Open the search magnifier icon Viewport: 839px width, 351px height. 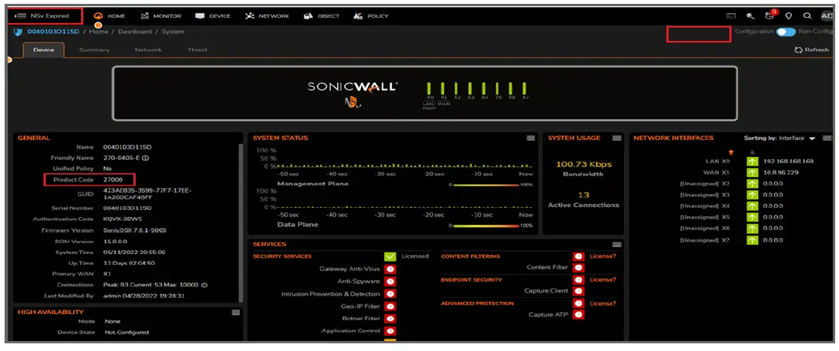tap(807, 16)
